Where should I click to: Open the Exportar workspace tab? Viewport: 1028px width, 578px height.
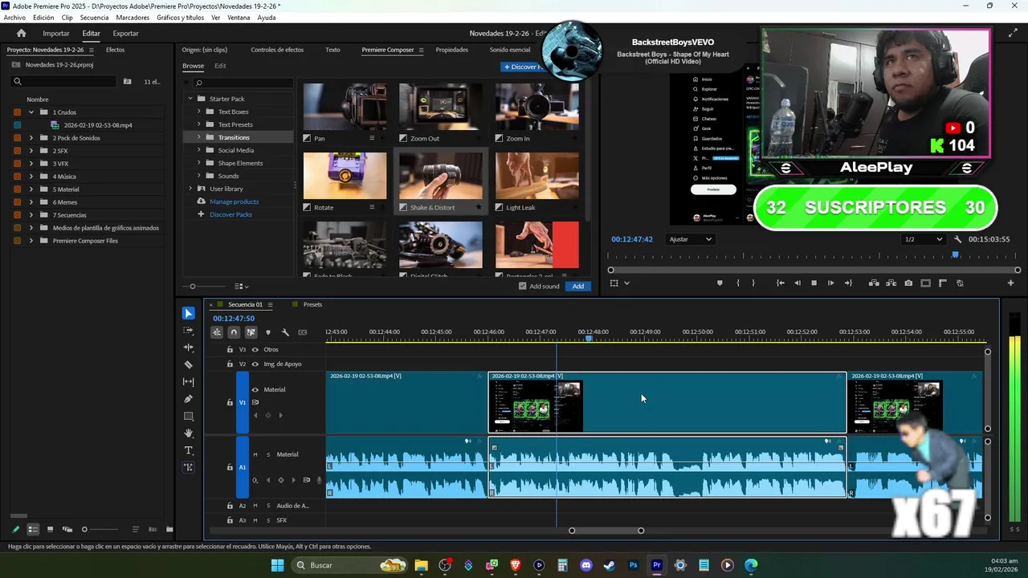(125, 33)
